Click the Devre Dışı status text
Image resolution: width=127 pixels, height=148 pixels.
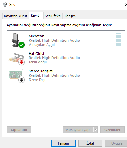coord(37,80)
